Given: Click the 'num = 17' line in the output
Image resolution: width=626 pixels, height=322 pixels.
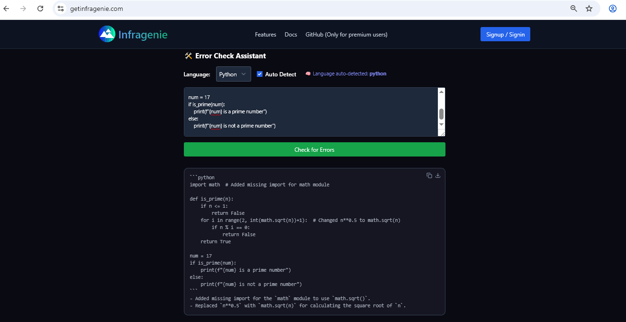Looking at the screenshot, I should pos(201,256).
